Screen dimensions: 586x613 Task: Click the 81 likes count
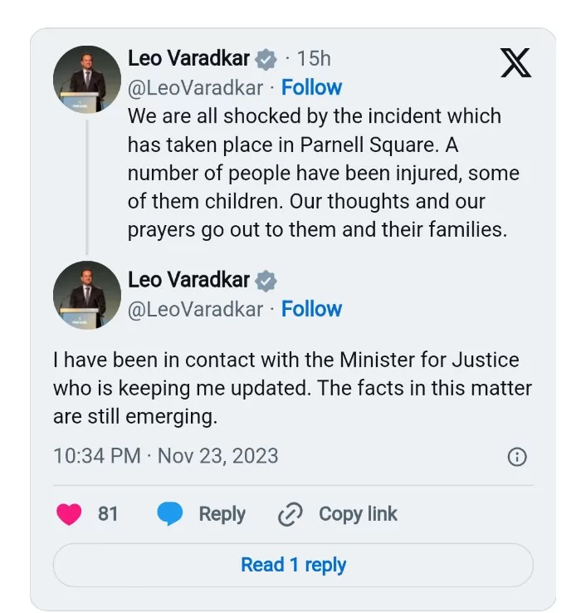tap(108, 514)
